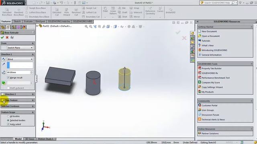257x144 pixels.
Task: Toggle Draft outward checkbox
Action: coord(8,88)
